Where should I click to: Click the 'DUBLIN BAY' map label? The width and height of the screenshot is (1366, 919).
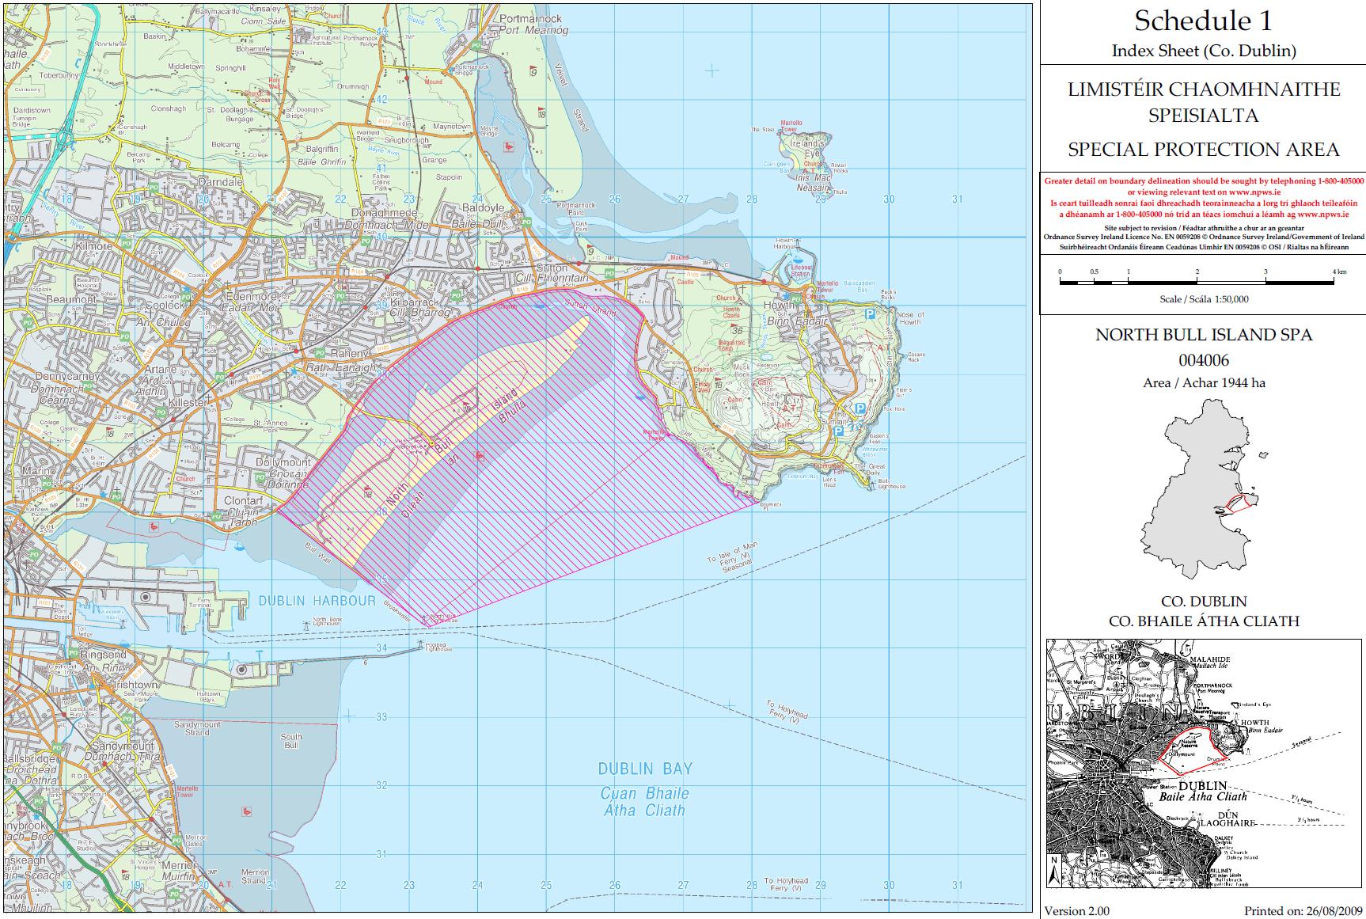tap(645, 769)
